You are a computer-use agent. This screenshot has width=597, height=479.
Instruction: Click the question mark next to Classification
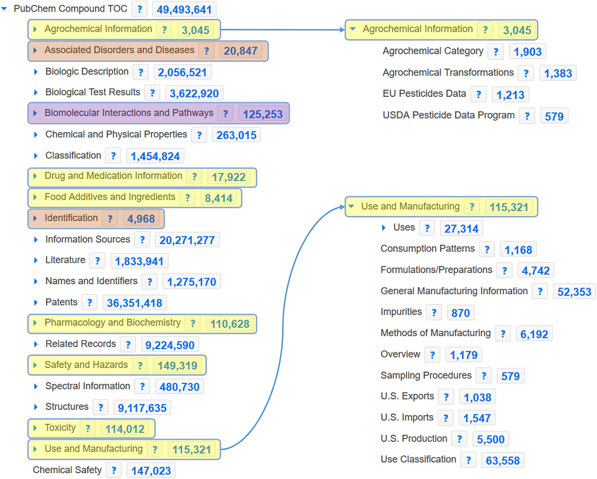pyautogui.click(x=113, y=156)
